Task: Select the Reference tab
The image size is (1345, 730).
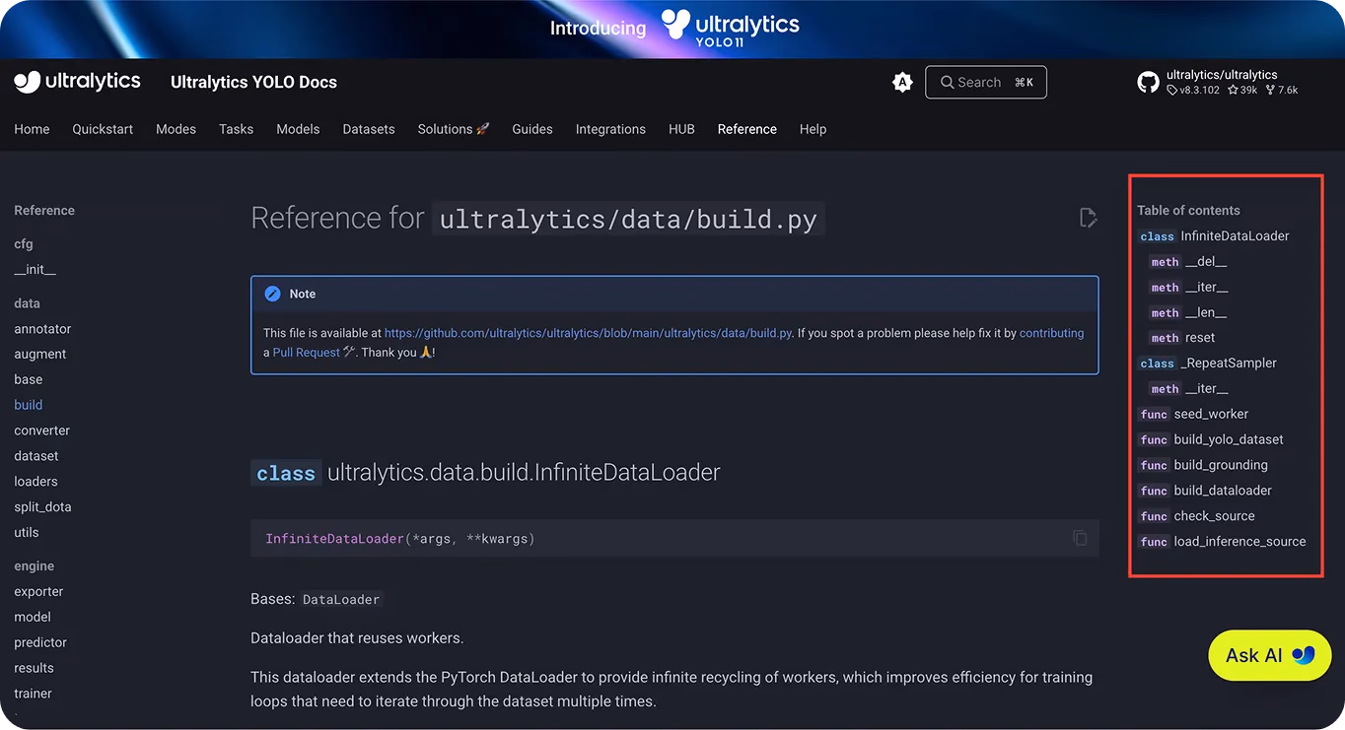Action: click(x=747, y=129)
